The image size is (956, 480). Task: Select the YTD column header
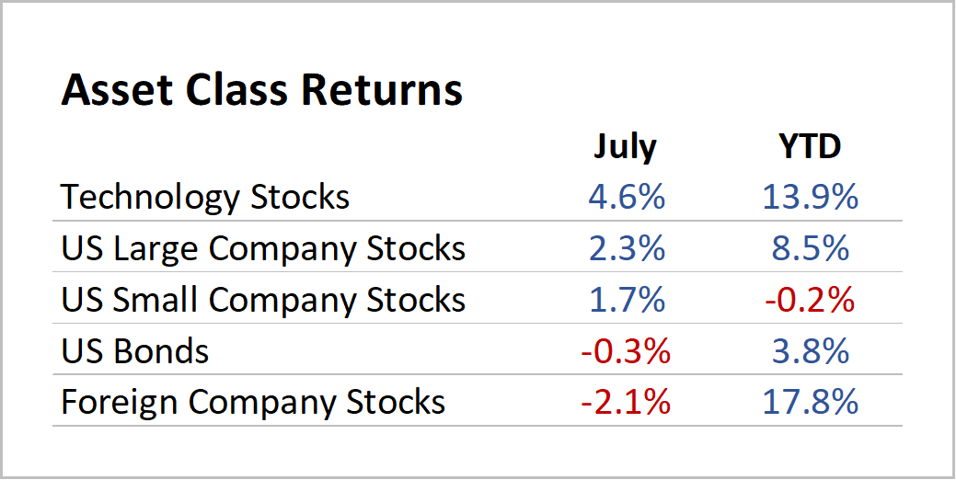coord(809,146)
